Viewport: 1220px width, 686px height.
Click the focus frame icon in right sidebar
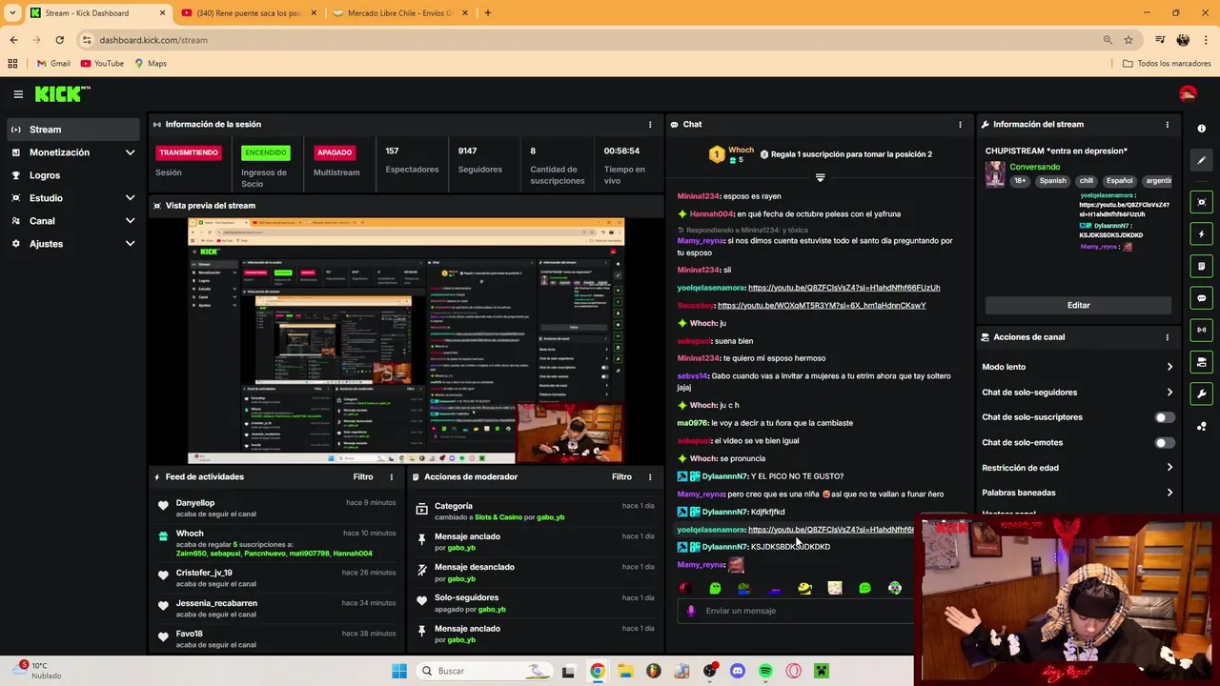[x=1201, y=202]
